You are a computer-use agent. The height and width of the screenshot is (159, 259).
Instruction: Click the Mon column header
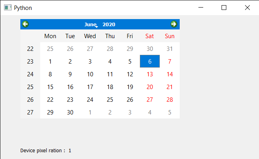(50, 36)
